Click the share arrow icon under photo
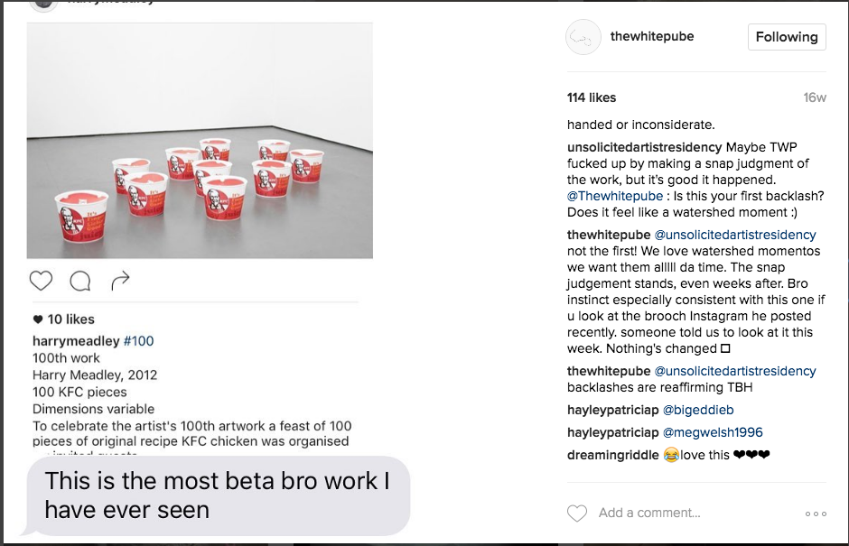 tap(120, 282)
